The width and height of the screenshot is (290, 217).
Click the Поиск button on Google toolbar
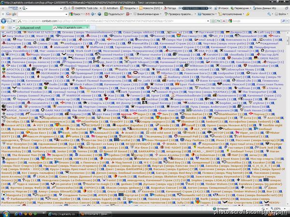(76, 14)
